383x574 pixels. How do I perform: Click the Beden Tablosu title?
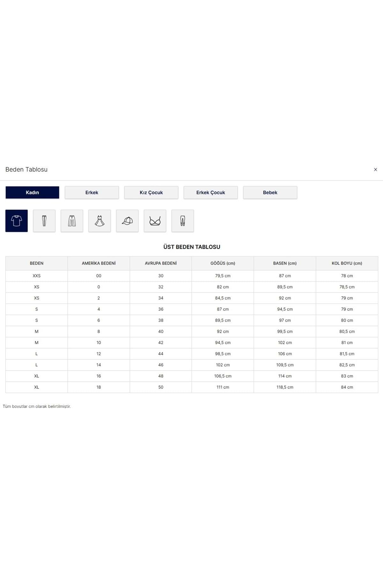pyautogui.click(x=26, y=170)
